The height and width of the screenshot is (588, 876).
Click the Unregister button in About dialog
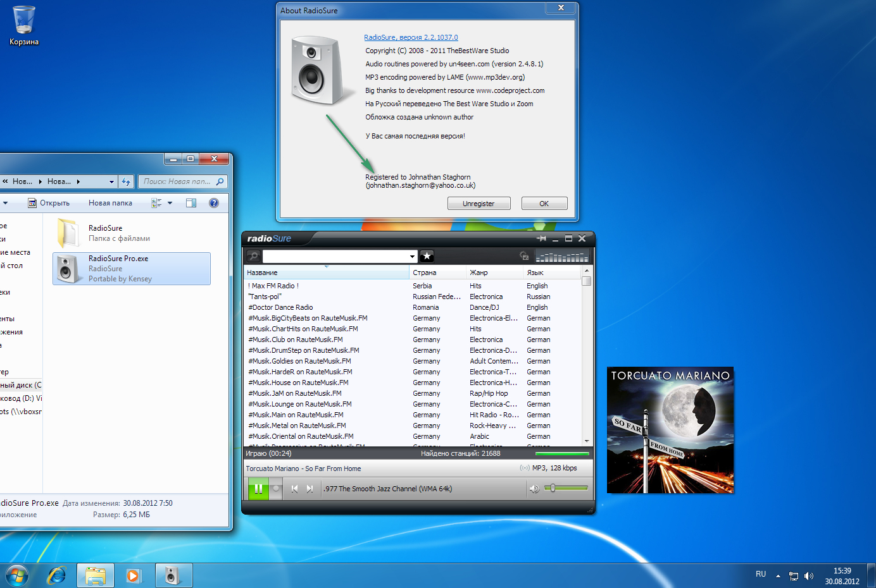tap(479, 204)
